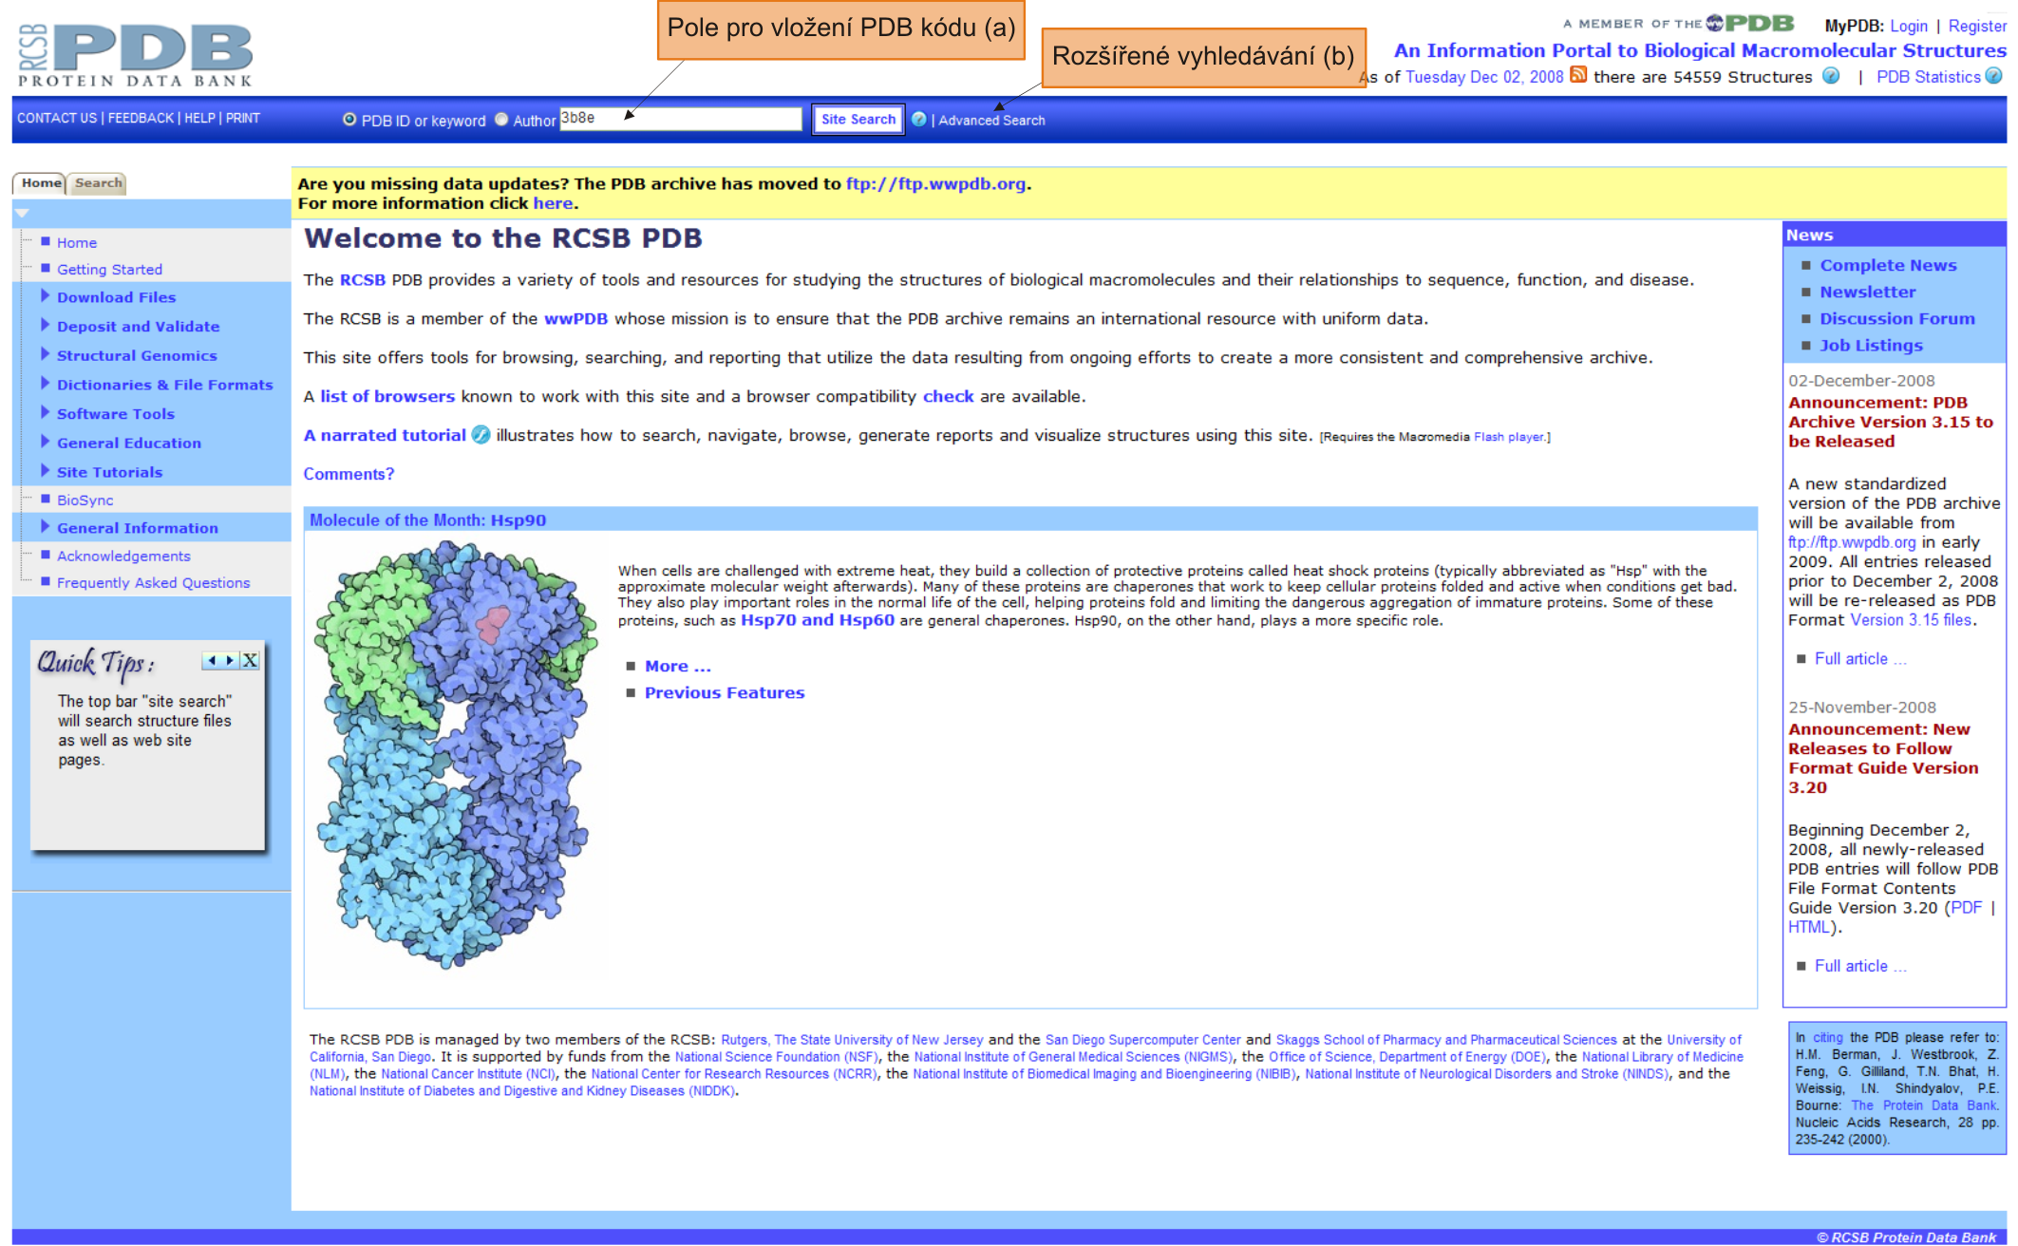Click the Site Search button
Screen dimensions: 2018x1246
(x=858, y=120)
